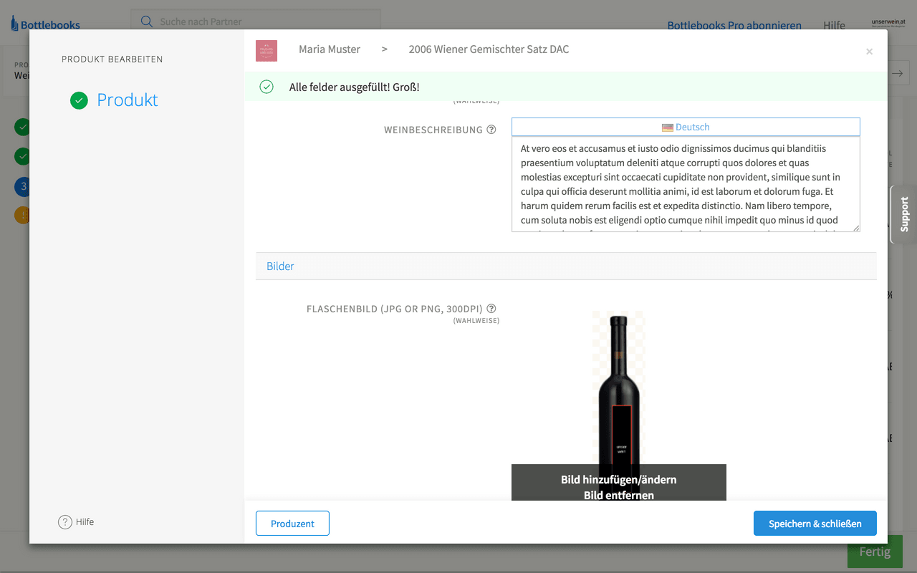Click 2006 Wiener Gemischter Satz DAC breadcrumb
Viewport: 917px width, 573px height.
point(489,49)
